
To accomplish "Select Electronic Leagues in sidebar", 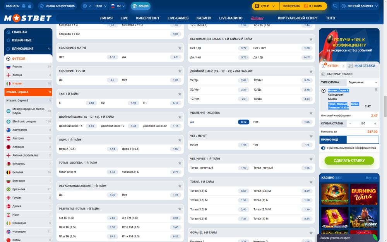I will point(28,122).
